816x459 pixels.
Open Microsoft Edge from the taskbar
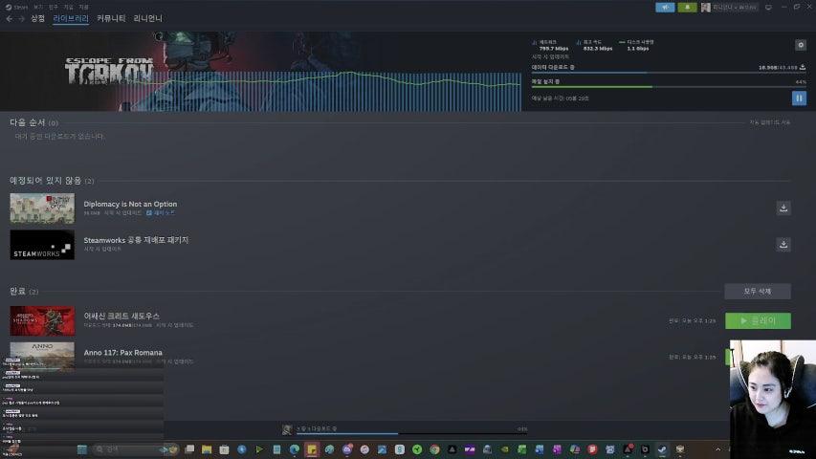point(294,449)
